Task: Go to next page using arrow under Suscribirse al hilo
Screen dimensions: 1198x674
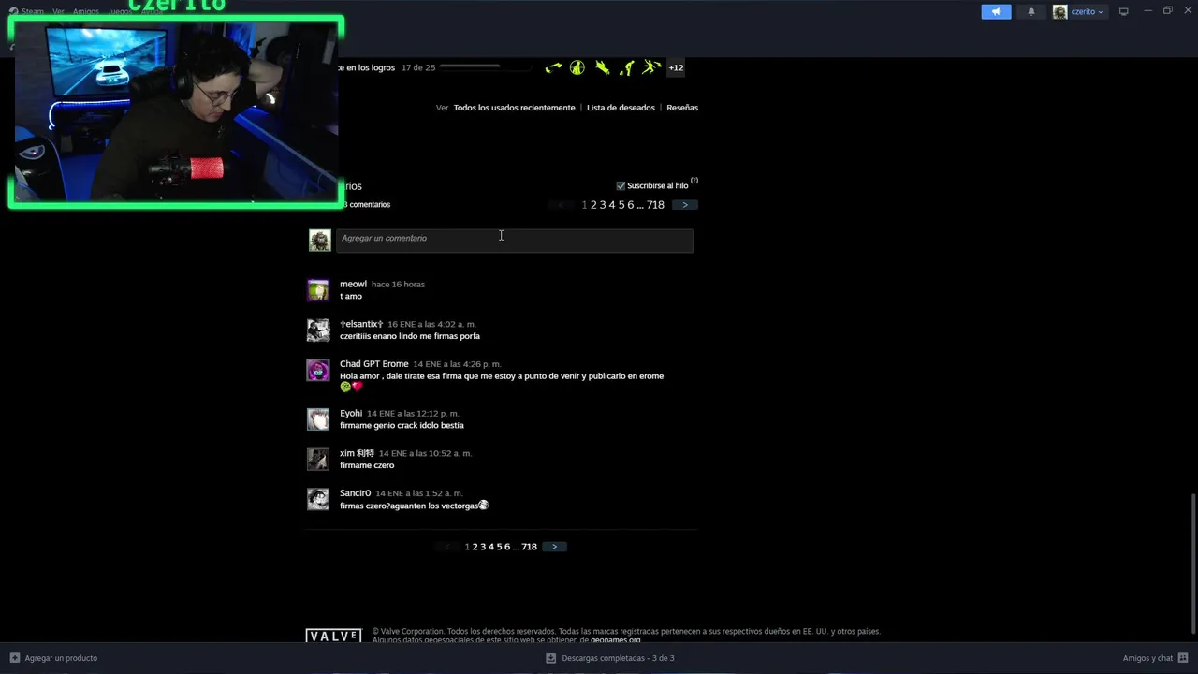Action: 685,205
